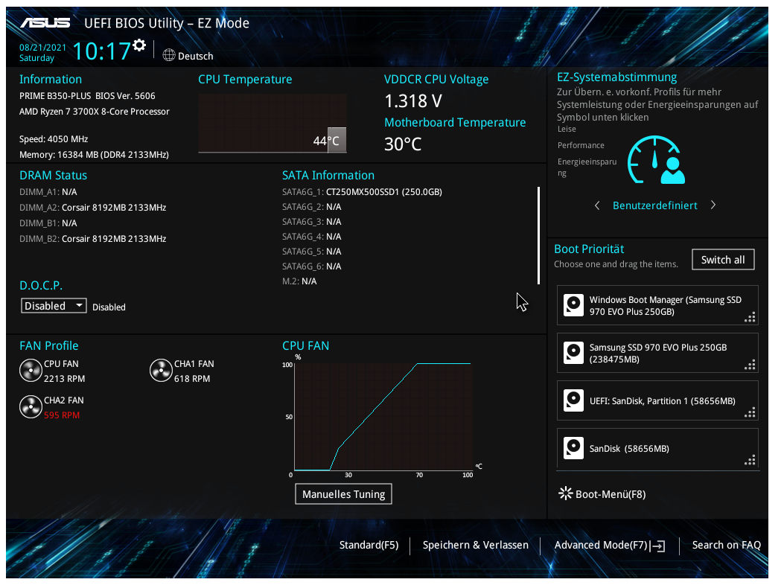Image resolution: width=784 pixels, height=588 pixels.
Task: Load Standard(F5) defaults
Action: pos(369,545)
